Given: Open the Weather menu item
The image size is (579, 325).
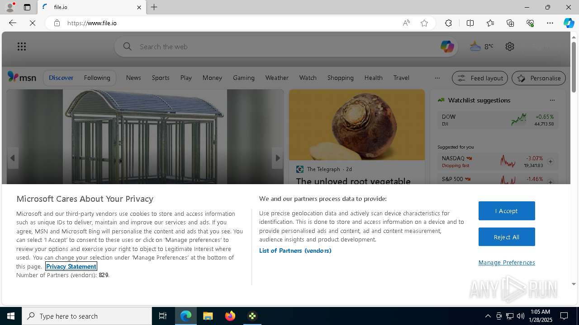Looking at the screenshot, I should pyautogui.click(x=277, y=78).
